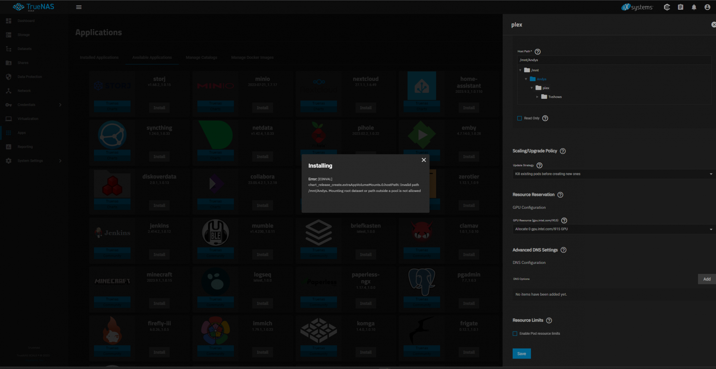Add a DNS option
716x369 pixels.
tap(707, 279)
